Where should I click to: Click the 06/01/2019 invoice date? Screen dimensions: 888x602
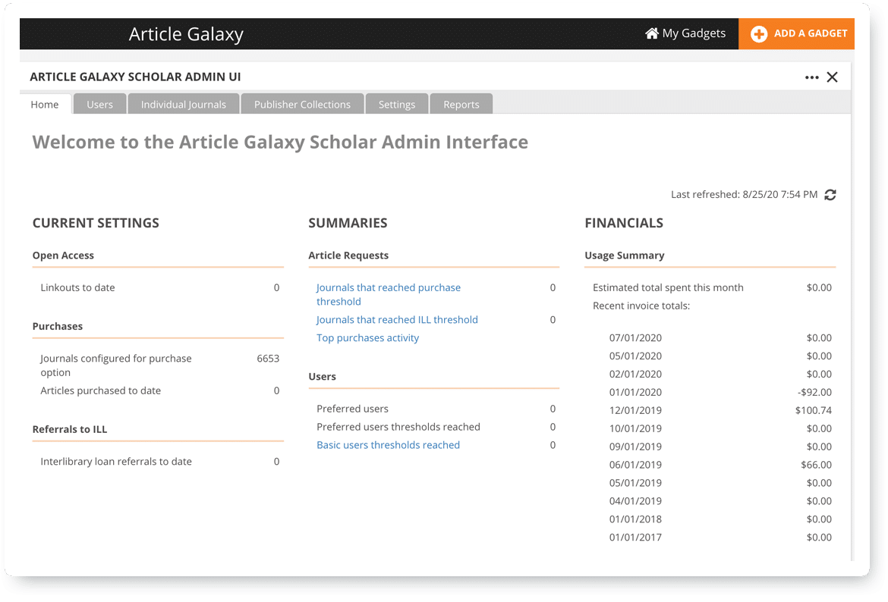point(635,465)
